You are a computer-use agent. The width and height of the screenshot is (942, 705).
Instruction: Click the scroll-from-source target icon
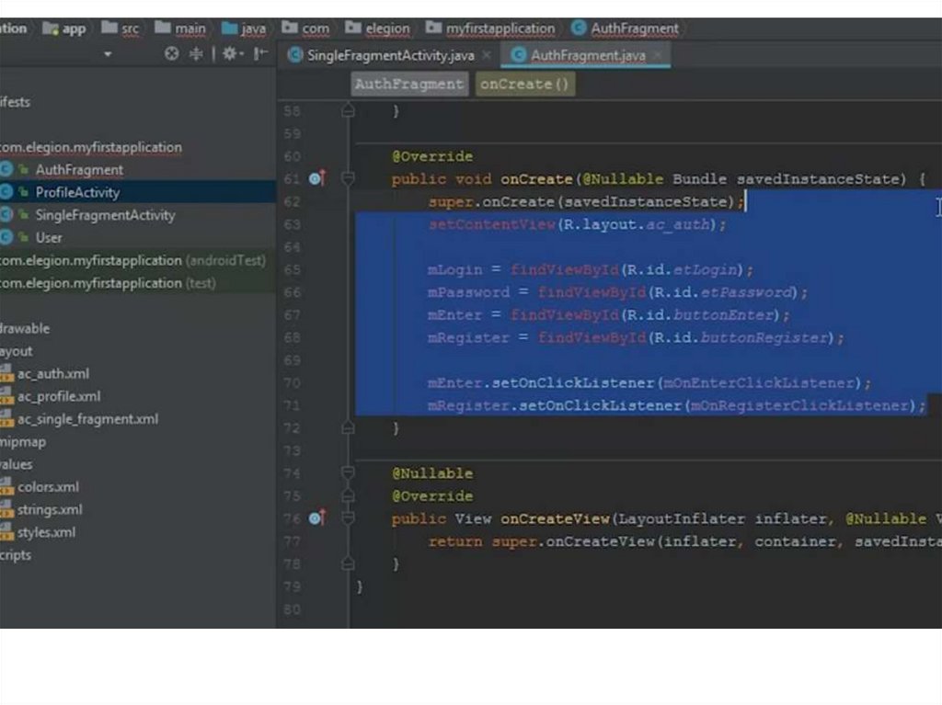pyautogui.click(x=171, y=54)
